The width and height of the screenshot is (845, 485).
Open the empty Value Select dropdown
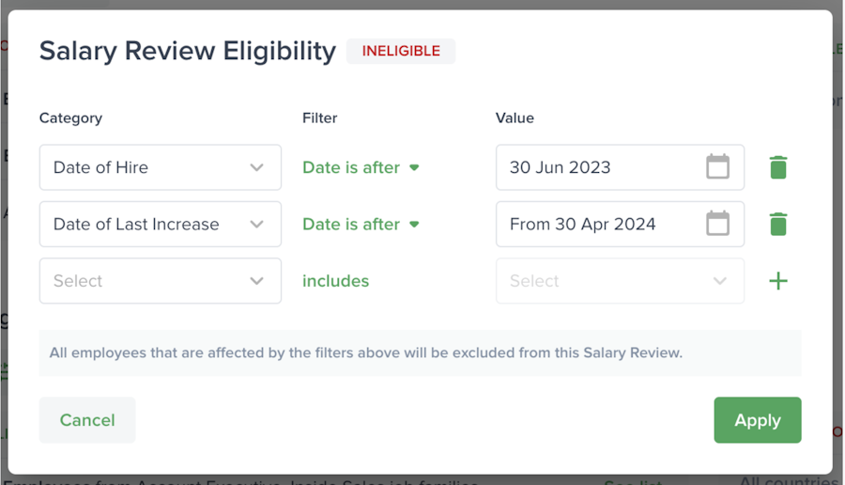click(620, 281)
